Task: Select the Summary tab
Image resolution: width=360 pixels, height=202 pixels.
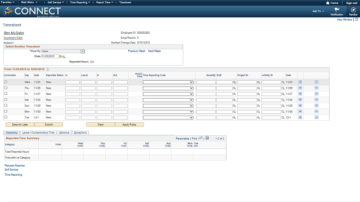Action: (12, 132)
